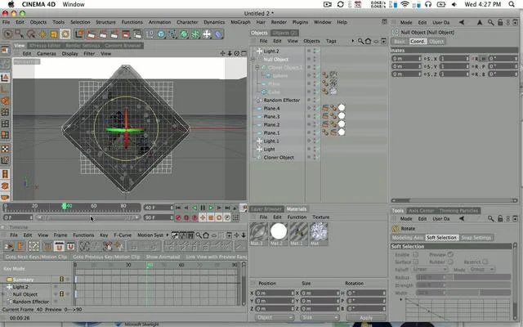This screenshot has height=327, width=523.
Task: Click the Apply button
Action: [x=366, y=317]
